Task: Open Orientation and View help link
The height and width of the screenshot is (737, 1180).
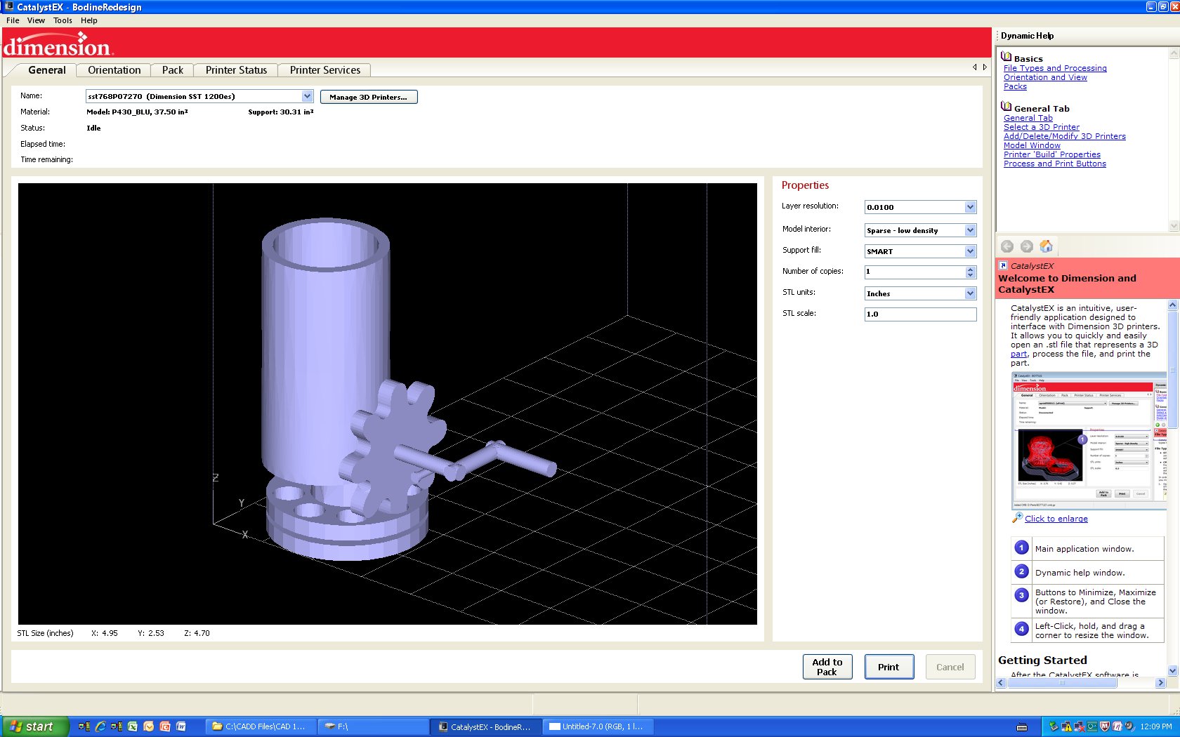Action: [1045, 77]
